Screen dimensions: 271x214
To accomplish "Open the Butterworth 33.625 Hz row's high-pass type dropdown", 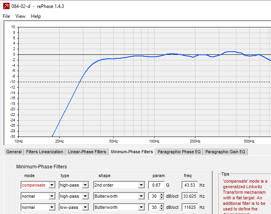I will 85,196.
